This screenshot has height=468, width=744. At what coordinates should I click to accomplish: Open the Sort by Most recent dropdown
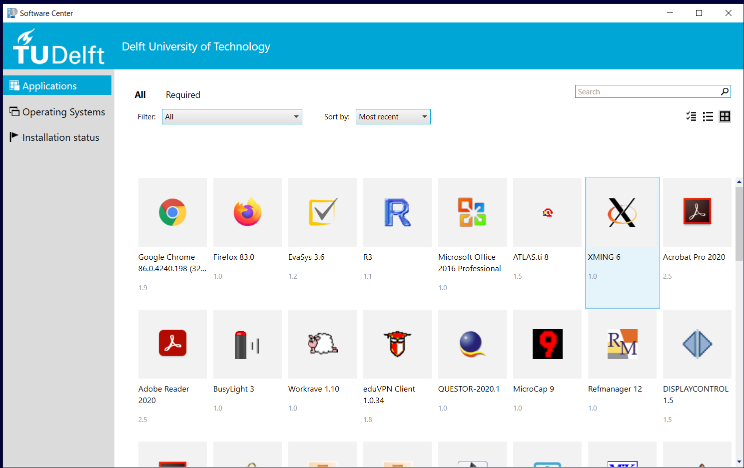(x=393, y=116)
